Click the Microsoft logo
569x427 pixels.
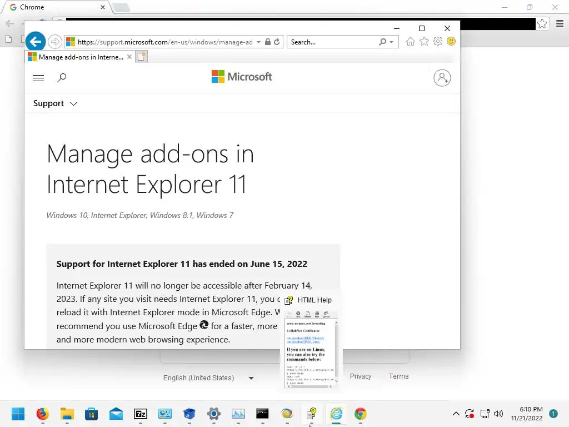pos(242,77)
